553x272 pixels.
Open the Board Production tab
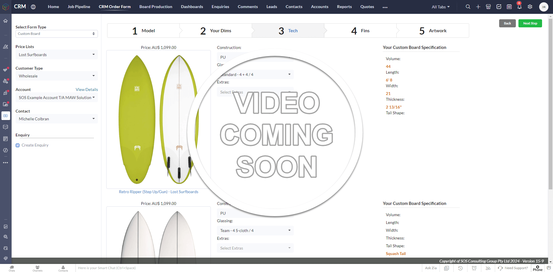156,7
